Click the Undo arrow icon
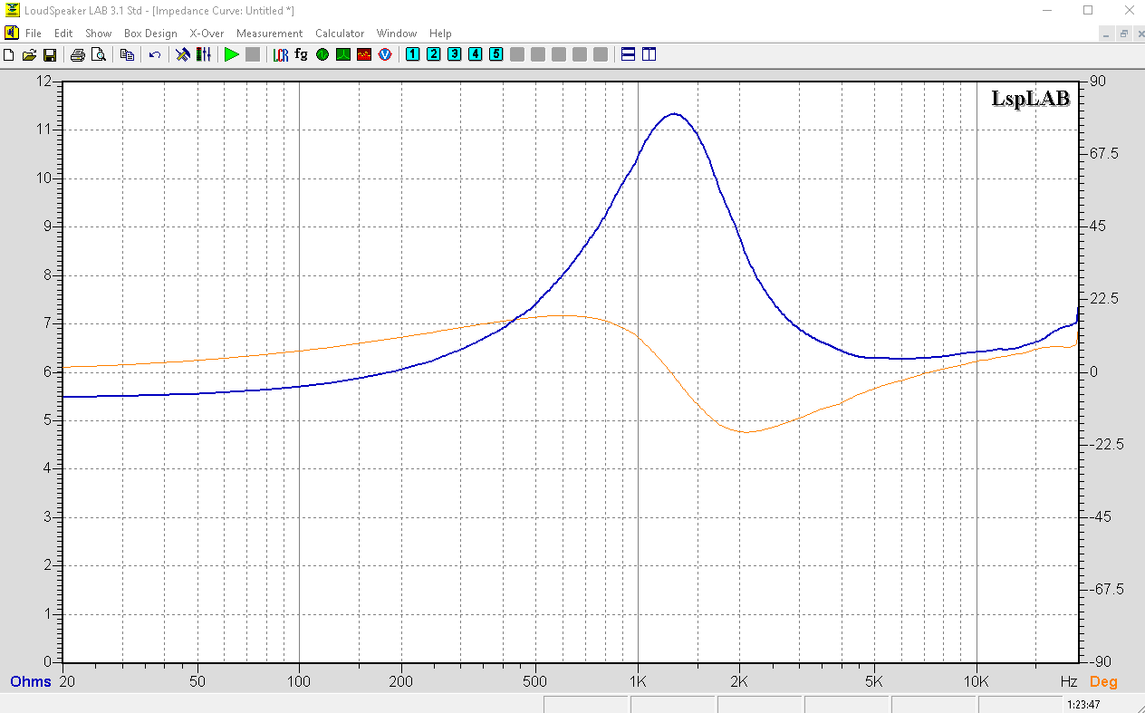Viewport: 1145px width, 713px height. [155, 54]
